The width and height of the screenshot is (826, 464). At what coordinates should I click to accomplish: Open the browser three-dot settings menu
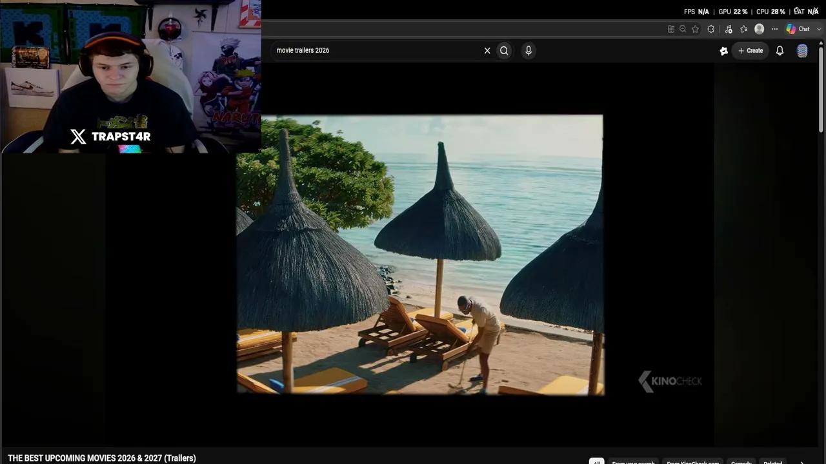(x=774, y=29)
